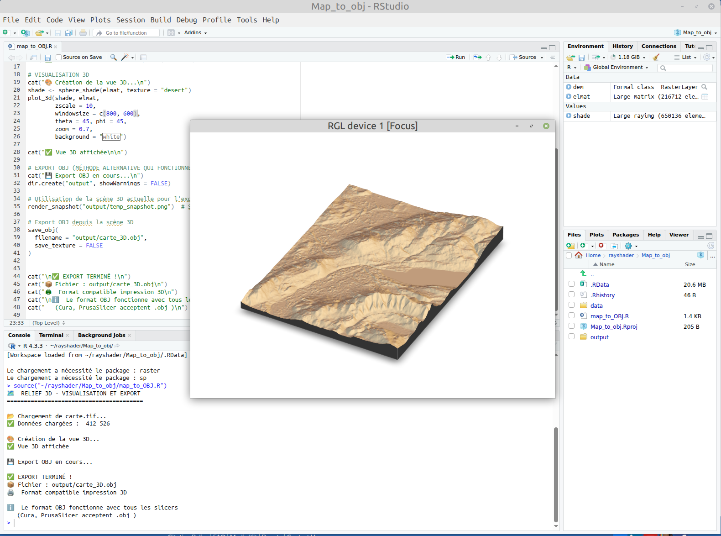Click the new folder icon in Files
Viewport: 721px width, 536px height.
click(x=570, y=246)
